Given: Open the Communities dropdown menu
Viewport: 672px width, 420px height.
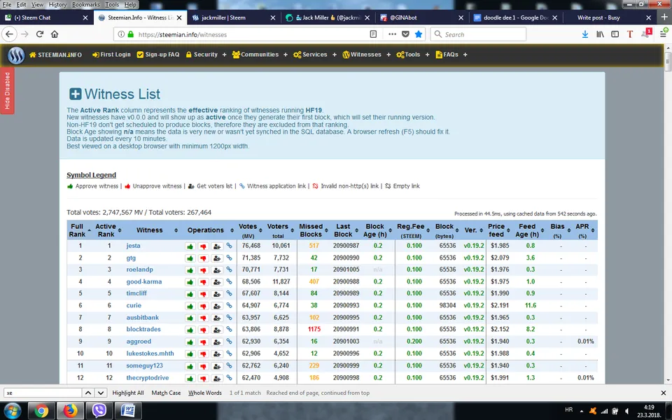Looking at the screenshot, I should (259, 55).
